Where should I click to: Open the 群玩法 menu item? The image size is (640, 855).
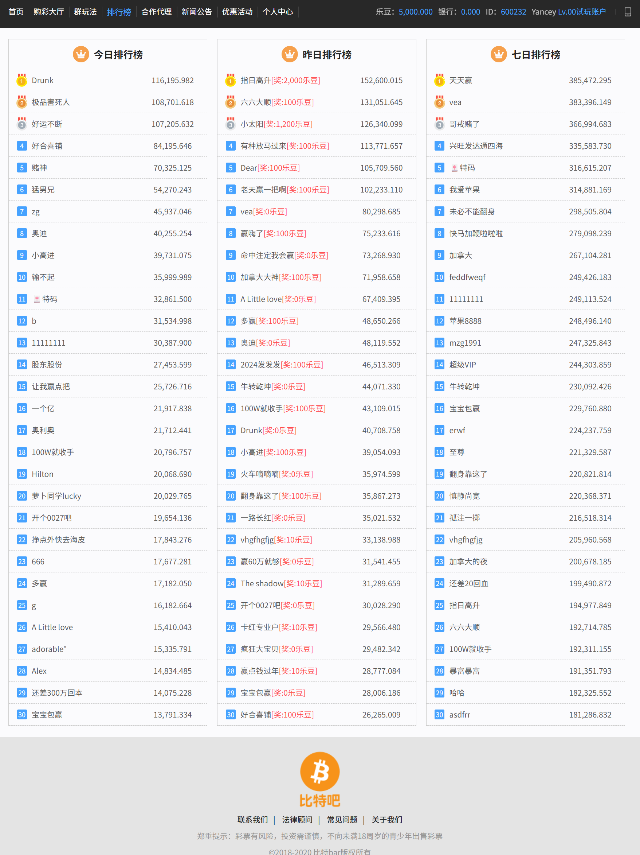pos(85,12)
